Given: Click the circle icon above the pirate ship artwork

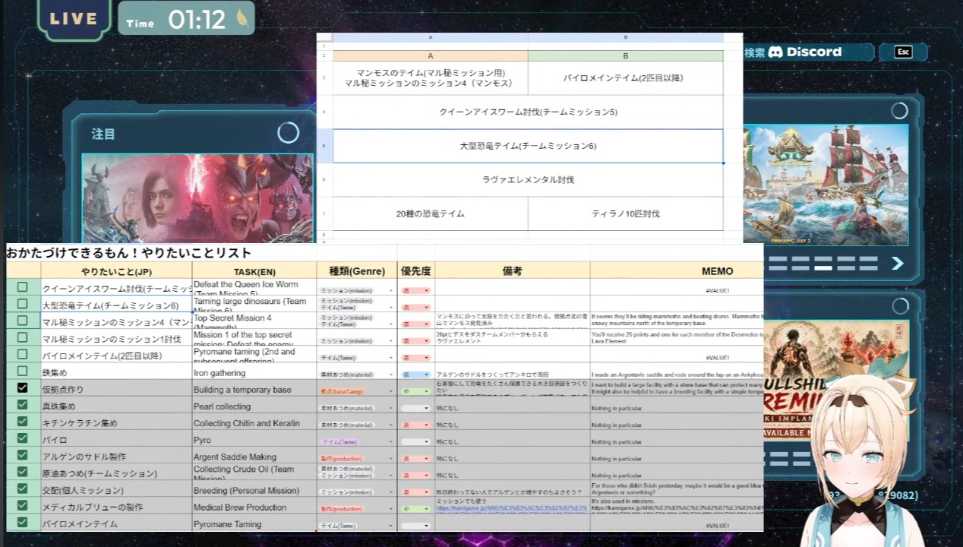Looking at the screenshot, I should [x=899, y=111].
